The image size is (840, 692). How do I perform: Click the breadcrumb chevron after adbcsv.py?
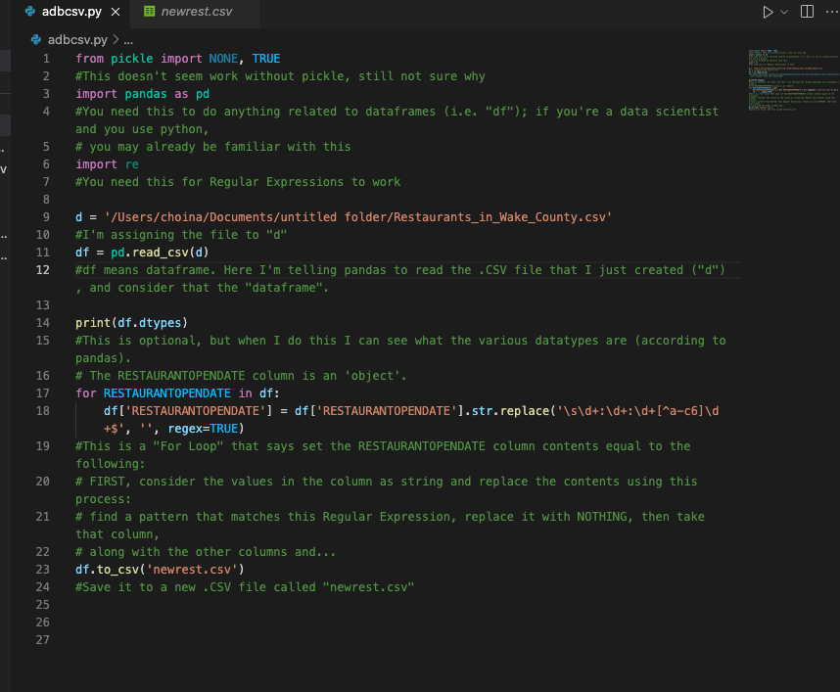(x=116, y=39)
